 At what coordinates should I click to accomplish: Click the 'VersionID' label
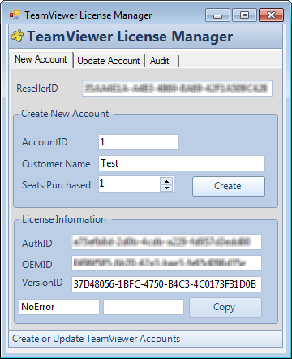pyautogui.click(x=42, y=283)
